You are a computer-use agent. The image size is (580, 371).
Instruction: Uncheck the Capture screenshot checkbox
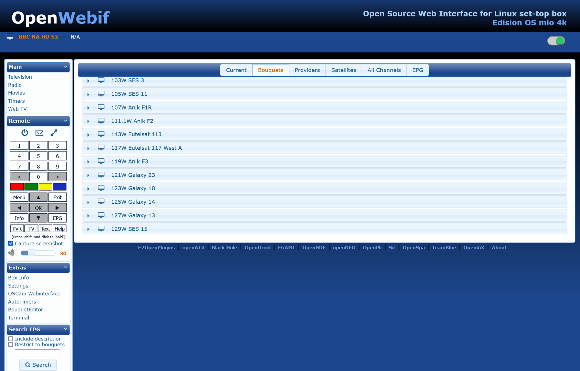tap(11, 244)
